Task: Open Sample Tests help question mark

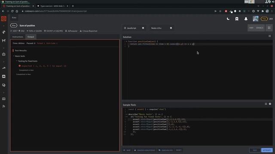Action: (x=270, y=104)
